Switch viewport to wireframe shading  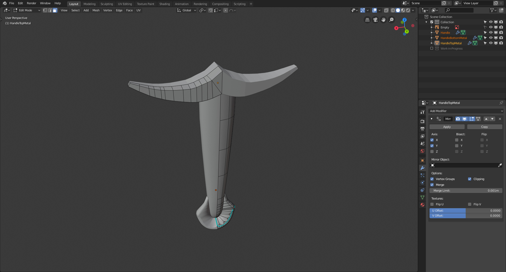click(393, 10)
